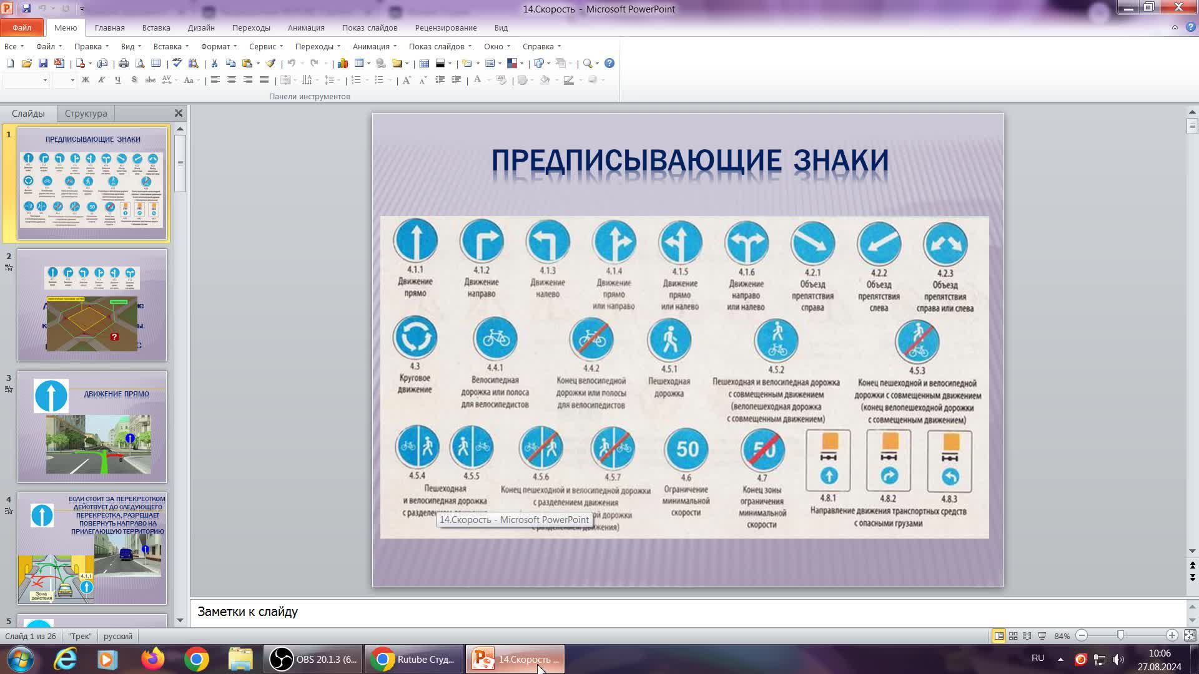This screenshot has height=674, width=1199.
Task: Click the spelling check ABC icon
Action: click(x=177, y=63)
